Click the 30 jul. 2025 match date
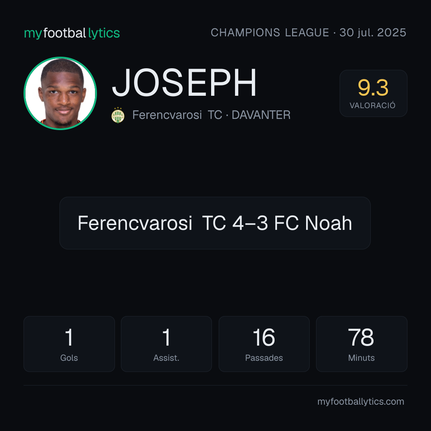The image size is (431, 431). (373, 33)
